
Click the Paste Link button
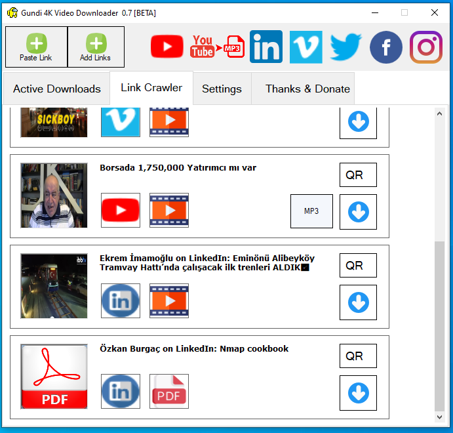[x=36, y=47]
